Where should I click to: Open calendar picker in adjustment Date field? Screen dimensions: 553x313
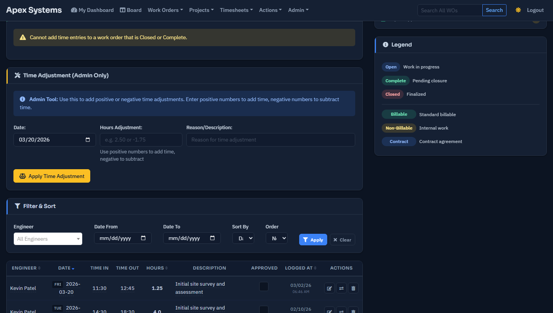[88, 140]
